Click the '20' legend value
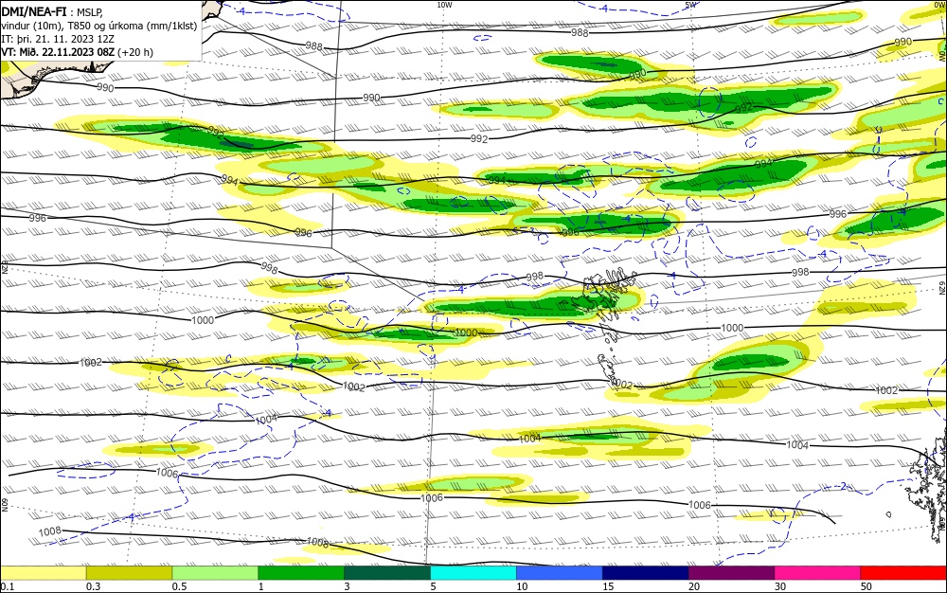 [x=694, y=586]
